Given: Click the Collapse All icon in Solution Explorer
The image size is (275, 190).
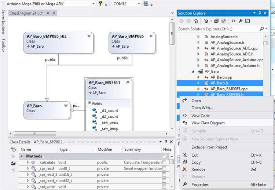Looking at the screenshot, I should 217,21.
